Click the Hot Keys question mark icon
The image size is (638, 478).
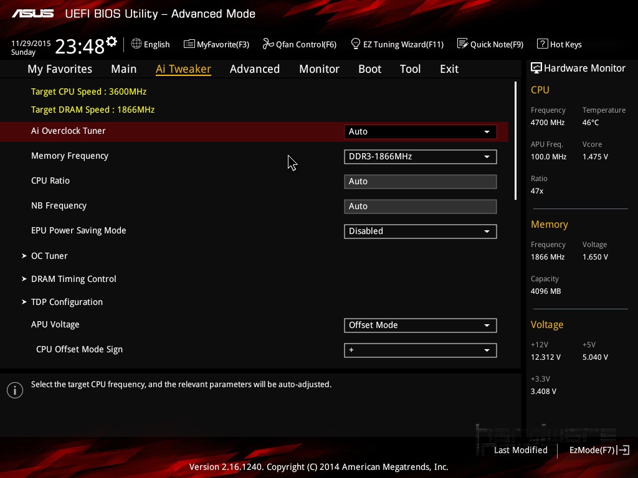pos(543,44)
